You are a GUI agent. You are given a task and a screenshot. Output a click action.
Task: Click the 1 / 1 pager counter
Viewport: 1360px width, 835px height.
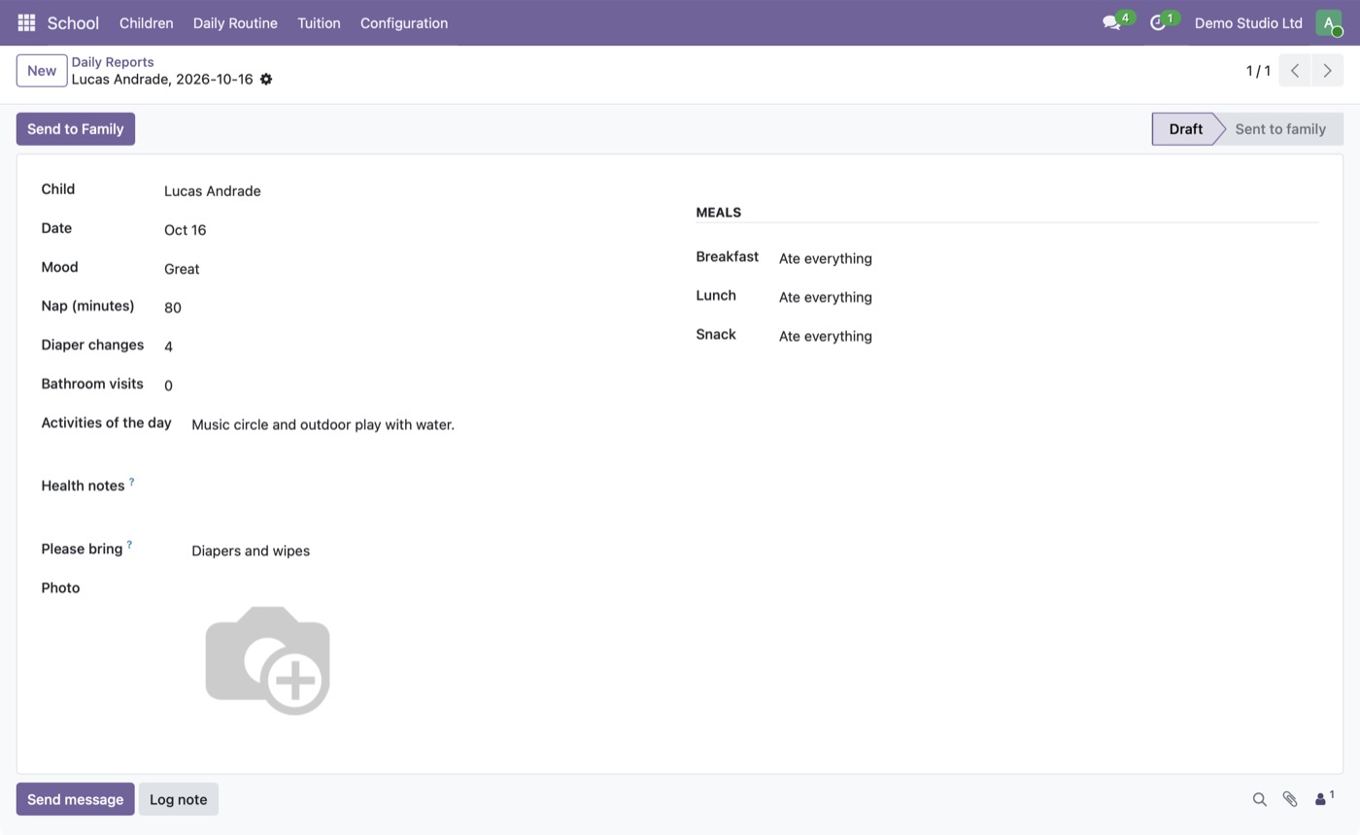tap(1258, 71)
